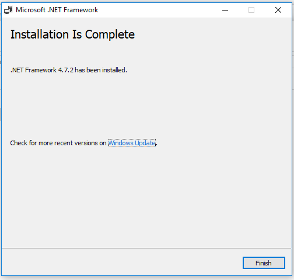Click the 'Microsoft .NET Framework' title bar text
The height and width of the screenshot is (280, 294).
click(57, 10)
